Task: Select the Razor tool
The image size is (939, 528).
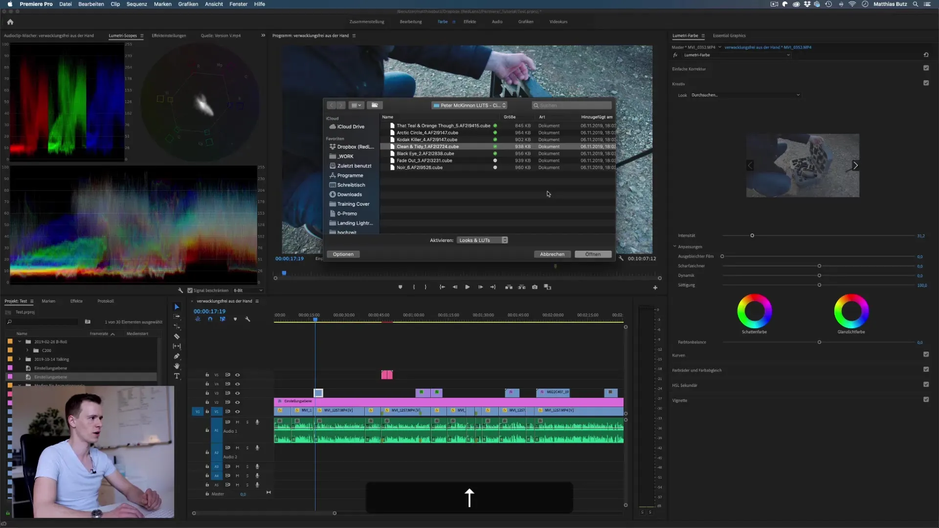Action: (177, 336)
